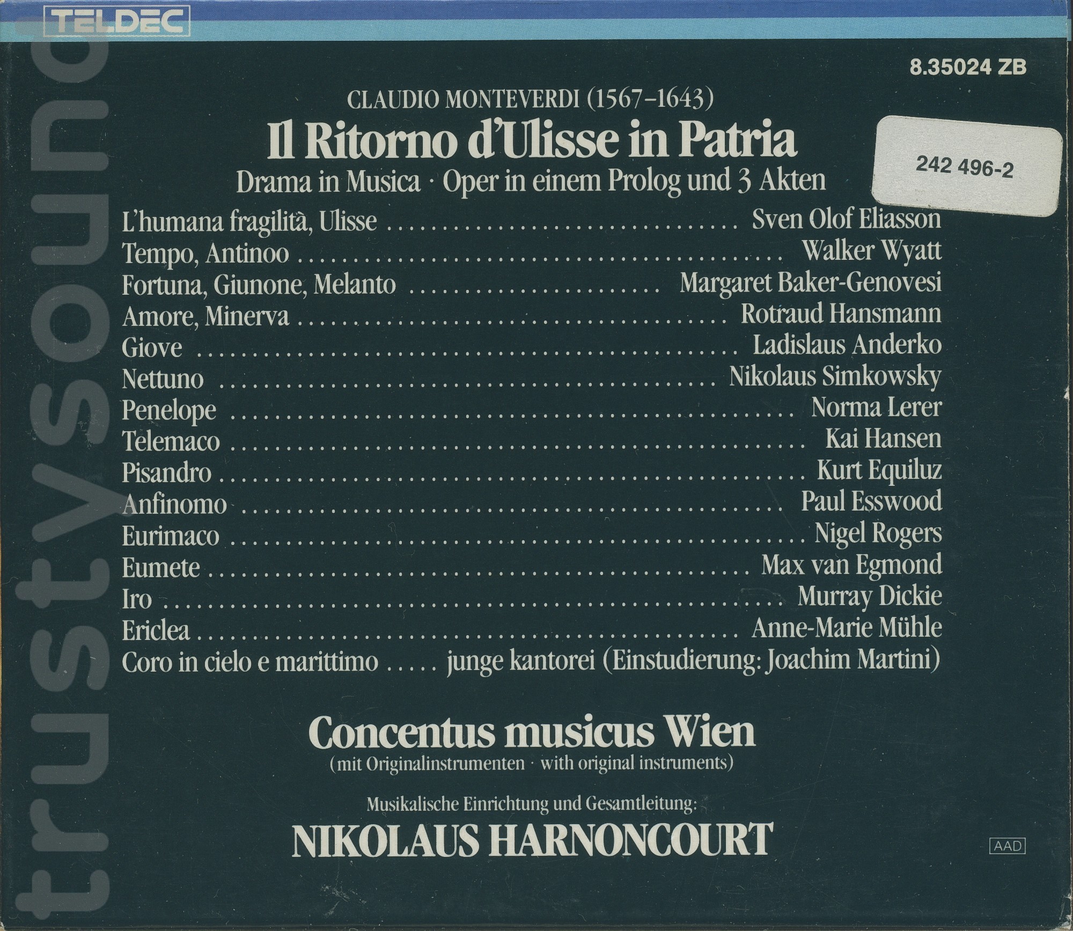1073x931 pixels.
Task: Click singer name Rotraud Hansmann
Action: 841,314
